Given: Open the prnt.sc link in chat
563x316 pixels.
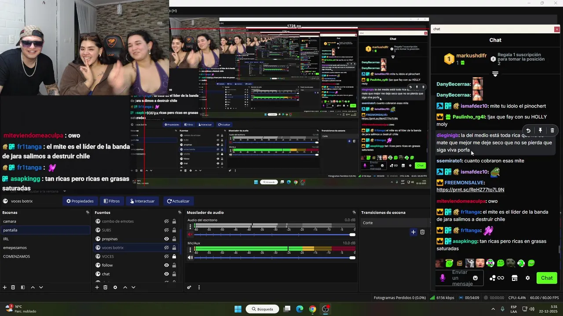Looking at the screenshot, I should (470, 190).
